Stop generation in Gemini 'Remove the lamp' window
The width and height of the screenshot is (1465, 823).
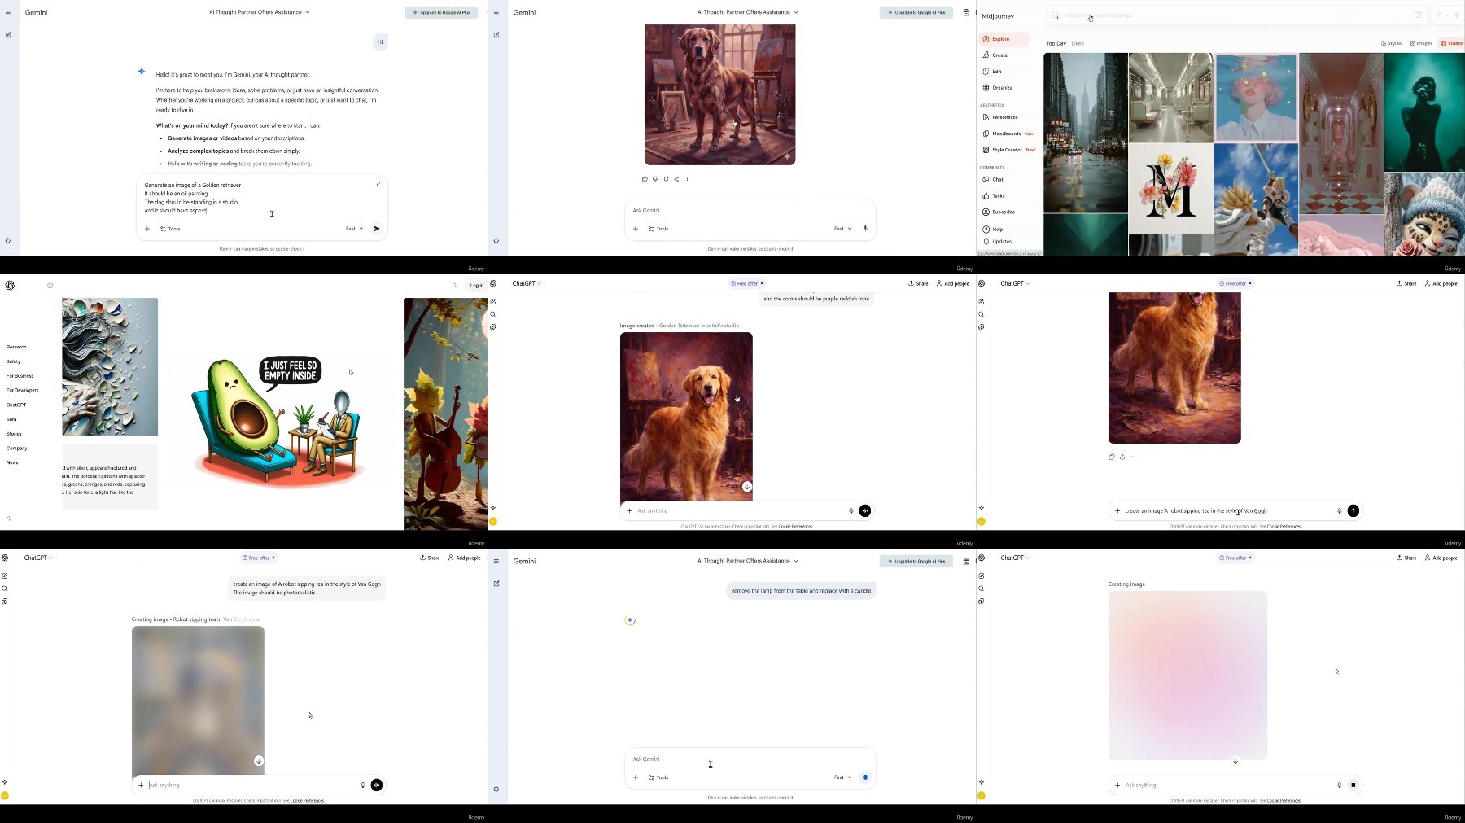coord(864,777)
